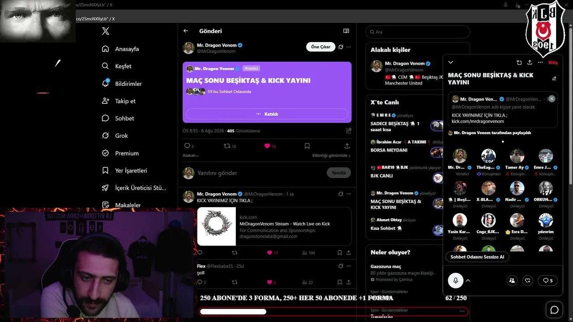The image size is (573, 322).
Task: Bookmark the main post
Action: click(x=307, y=146)
